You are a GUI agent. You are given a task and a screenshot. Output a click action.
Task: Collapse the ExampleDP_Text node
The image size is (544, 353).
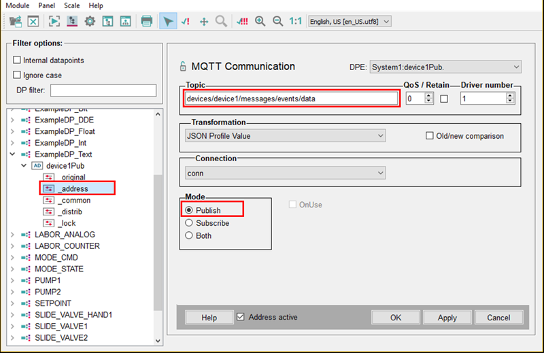coord(12,154)
